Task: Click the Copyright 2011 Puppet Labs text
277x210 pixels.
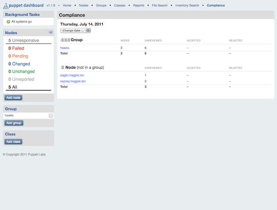Action: click(x=24, y=154)
